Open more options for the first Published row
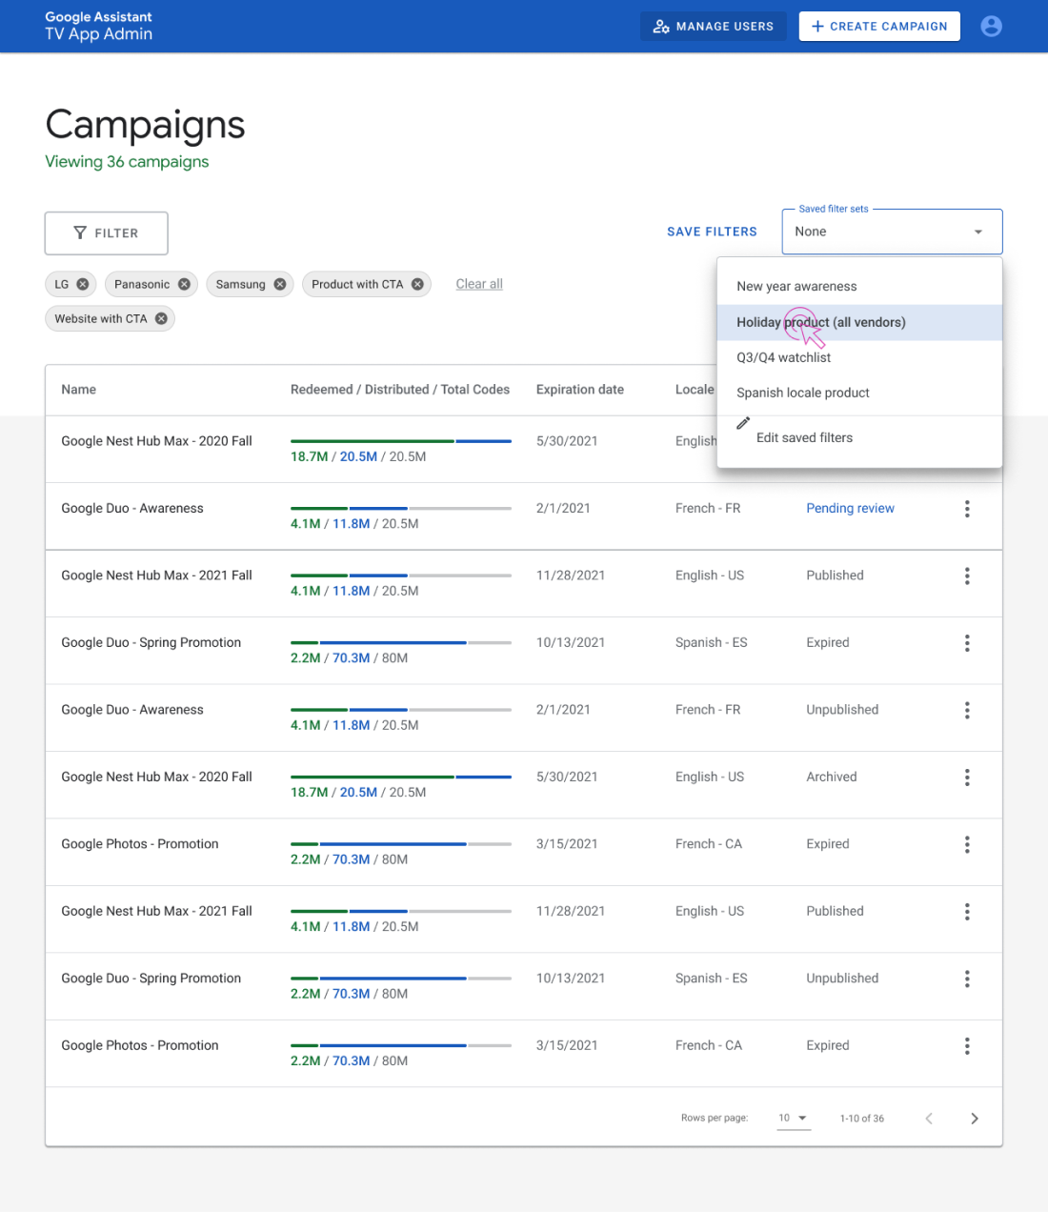Viewport: 1048px width, 1212px height. (x=967, y=576)
